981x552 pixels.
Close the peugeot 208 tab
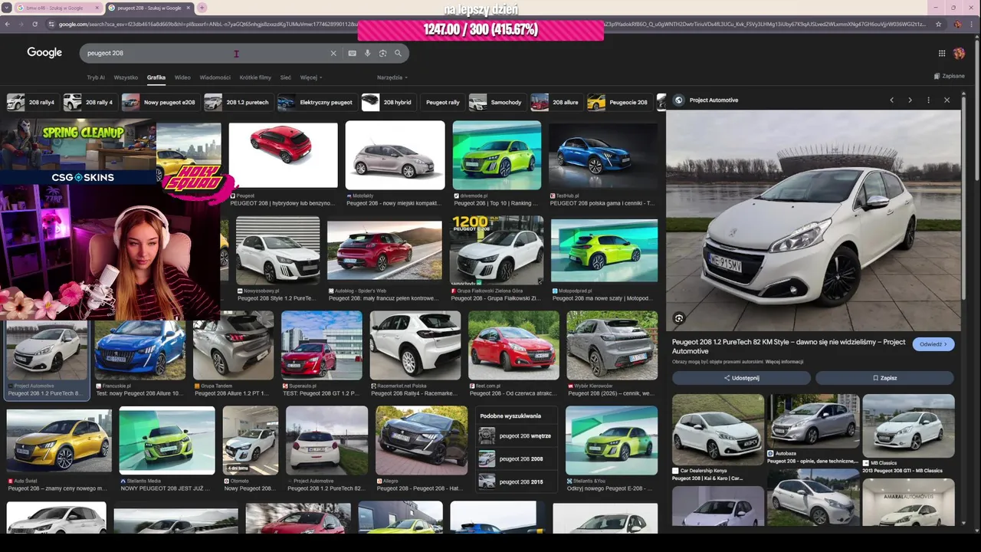pos(188,8)
